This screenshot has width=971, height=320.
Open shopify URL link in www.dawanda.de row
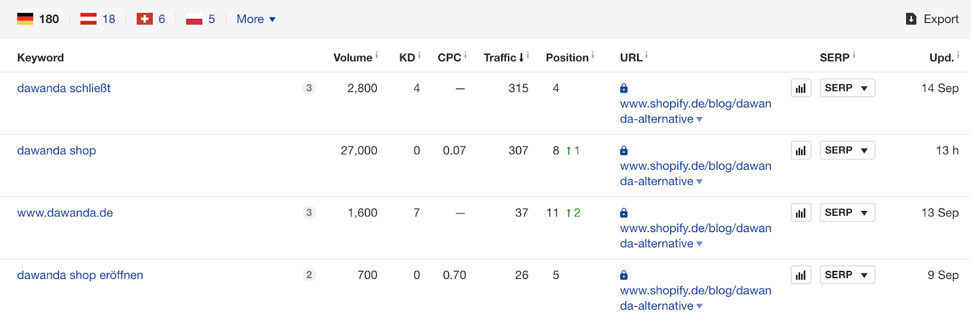(x=695, y=236)
